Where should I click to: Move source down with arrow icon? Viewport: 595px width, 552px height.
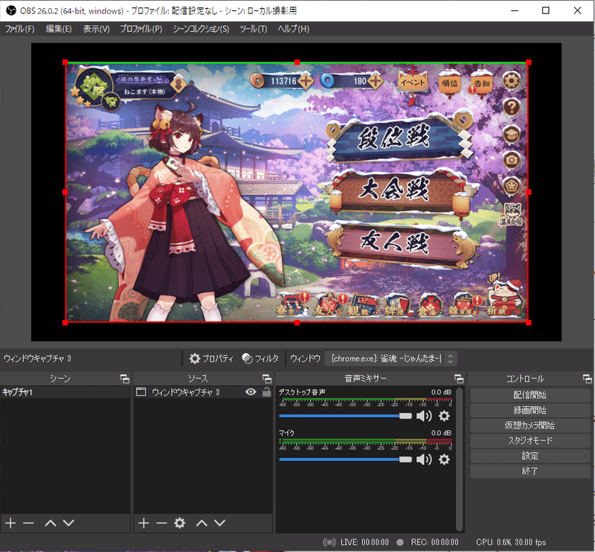[219, 523]
